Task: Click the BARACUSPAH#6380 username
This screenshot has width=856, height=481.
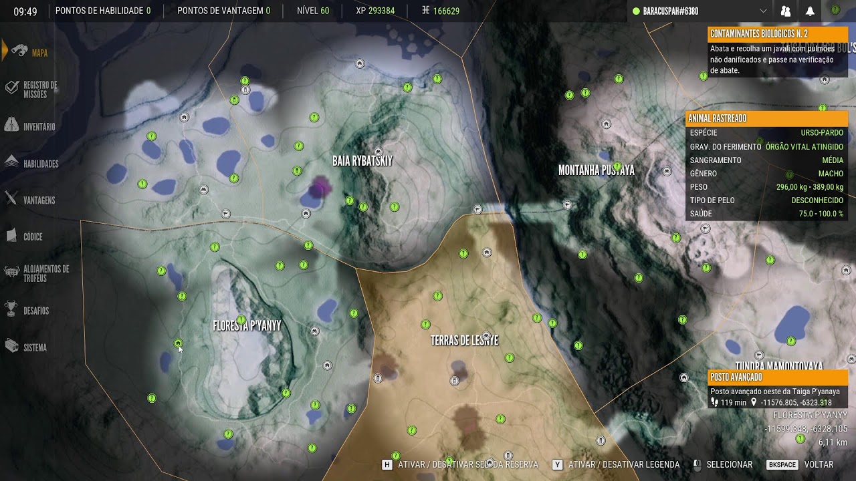Action: [x=670, y=11]
